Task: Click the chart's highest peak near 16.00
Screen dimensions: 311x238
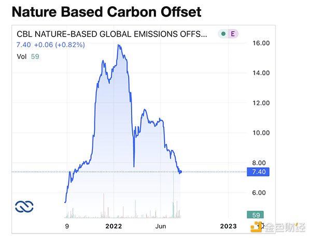Action: click(119, 45)
